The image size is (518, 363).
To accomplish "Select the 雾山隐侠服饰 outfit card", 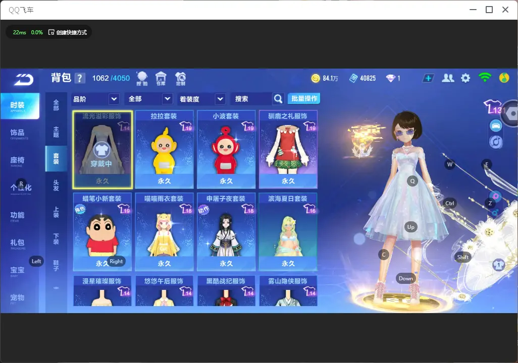I will (288, 291).
